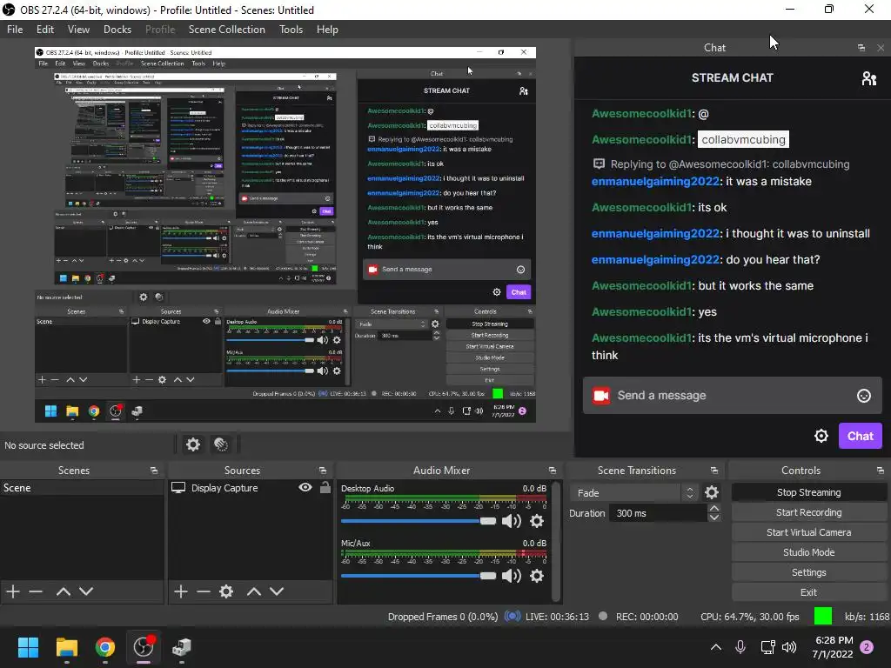Click the 300 ms duration field
The image size is (891, 668).
point(658,513)
